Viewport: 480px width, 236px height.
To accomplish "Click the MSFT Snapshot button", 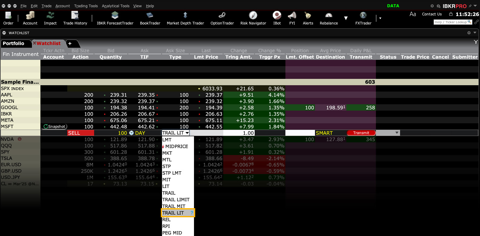I will point(54,127).
